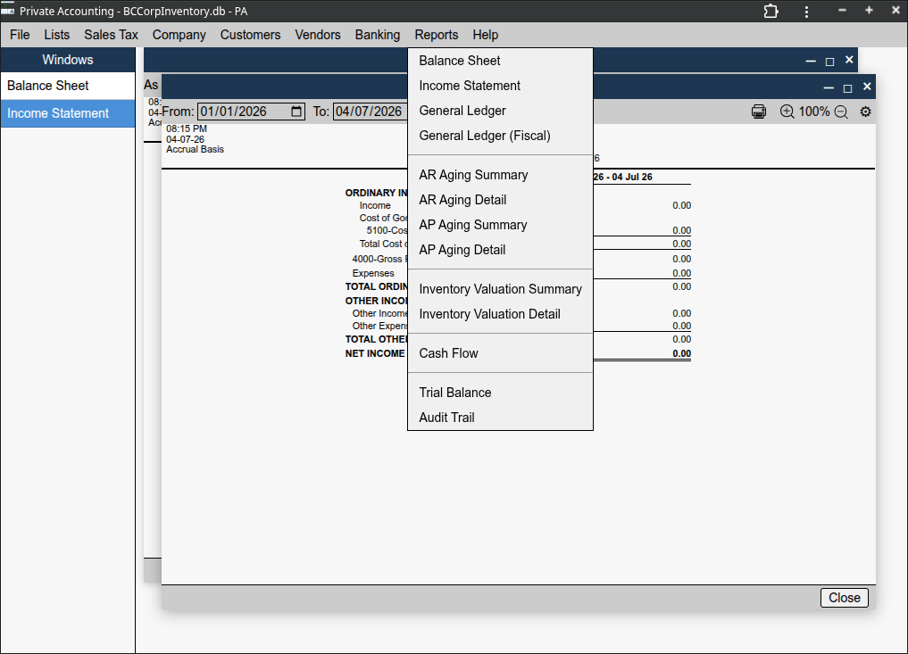908x654 pixels.
Task: Open report settings gear
Action: (865, 112)
